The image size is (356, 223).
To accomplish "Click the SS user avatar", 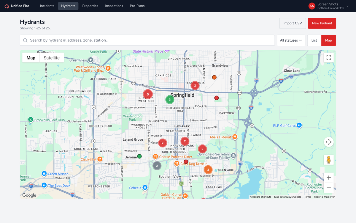I will click(312, 6).
